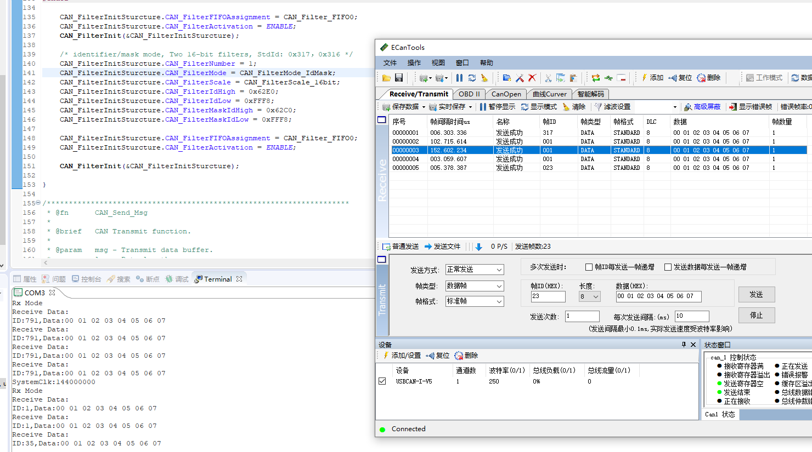
Task: Switch to the 智能解码 tab
Action: (591, 94)
